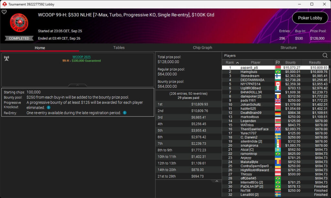
Task: Click the WCOOP red chip logo
Action: click(x=19, y=23)
